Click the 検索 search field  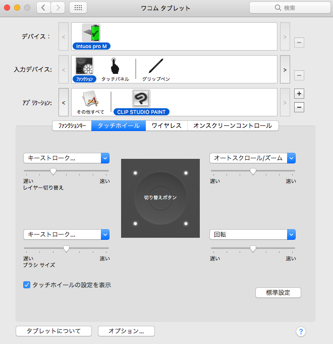click(x=286, y=8)
